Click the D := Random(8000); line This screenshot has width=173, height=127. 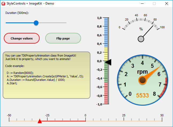pyautogui.click(x=20, y=73)
